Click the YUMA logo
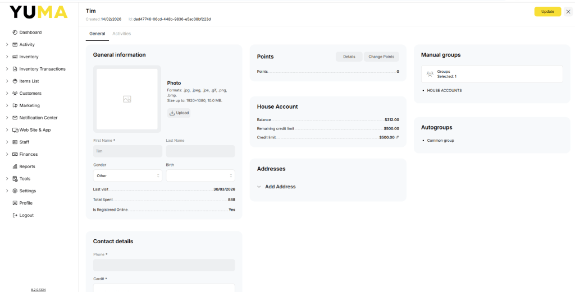 tap(39, 12)
